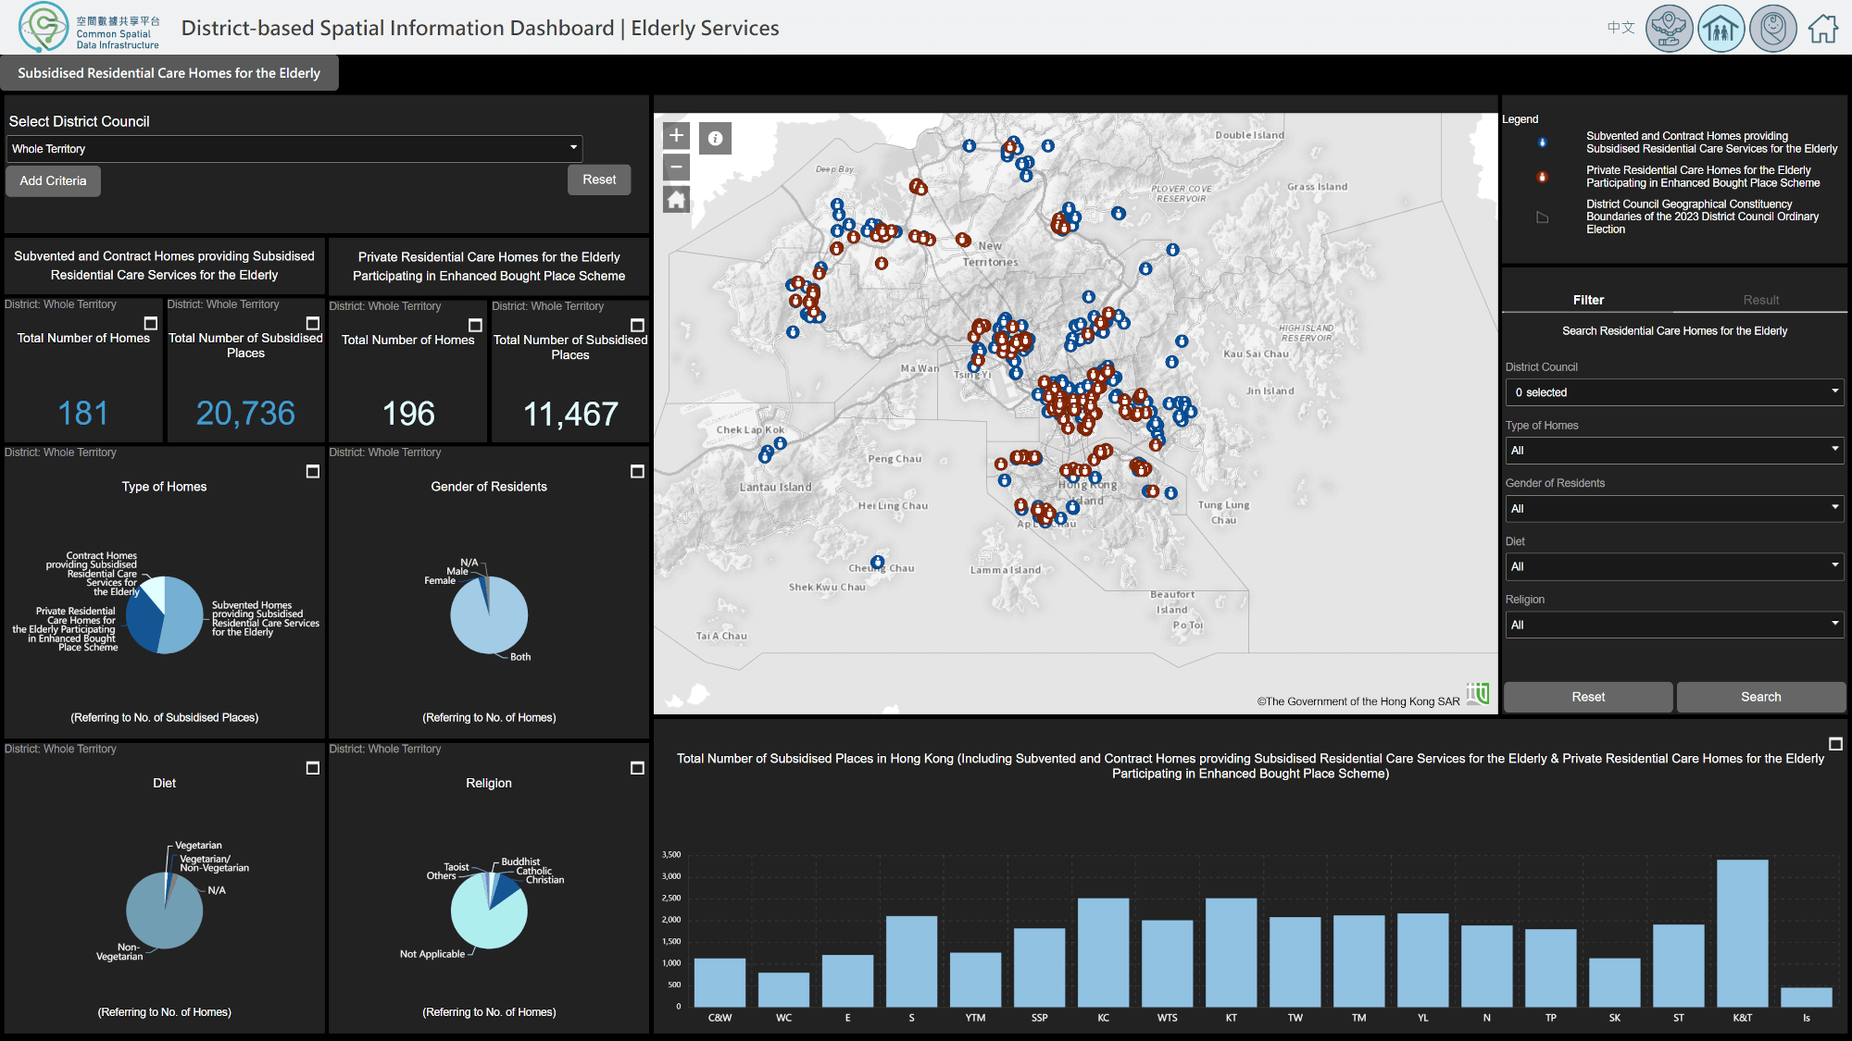
Task: Click the Elderly Services house icon
Action: pos(1721,28)
